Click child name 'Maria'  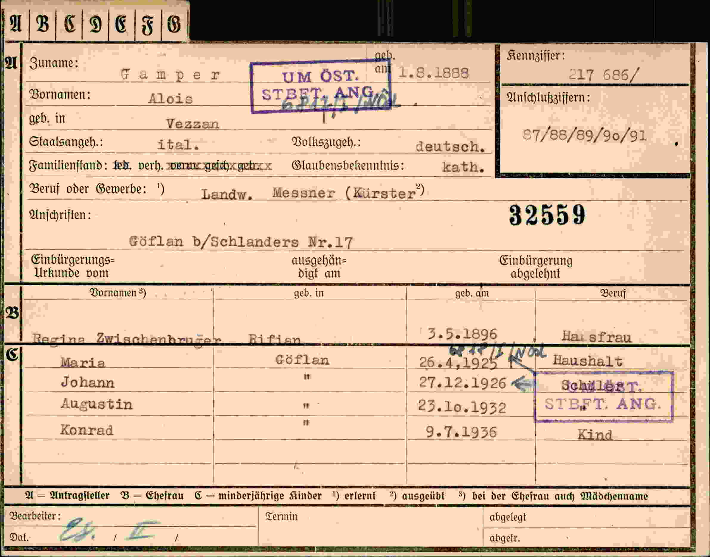point(83,362)
